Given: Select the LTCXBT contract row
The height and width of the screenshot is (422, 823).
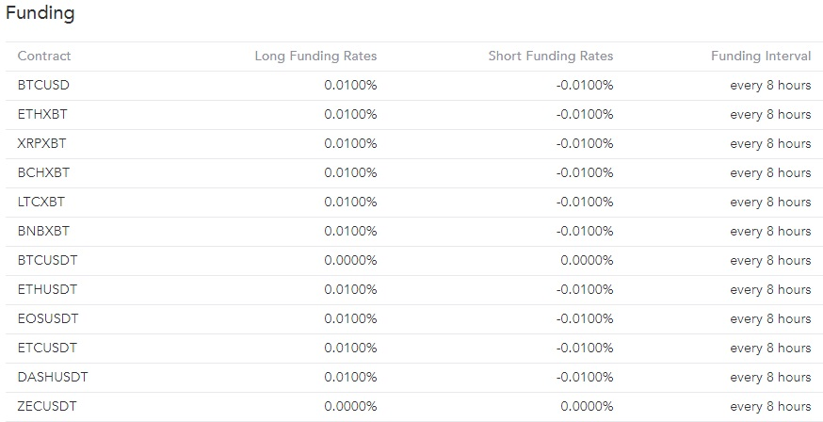Looking at the screenshot, I should [41, 202].
